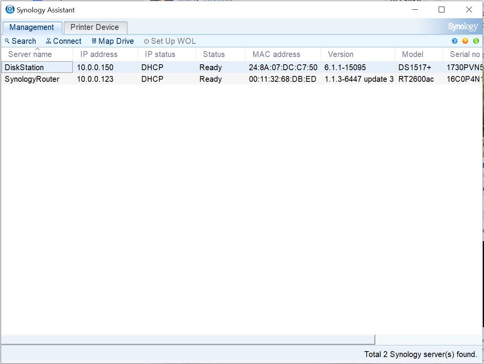Click the DS1517+ model cell
The width and height of the screenshot is (484, 364).
point(415,67)
